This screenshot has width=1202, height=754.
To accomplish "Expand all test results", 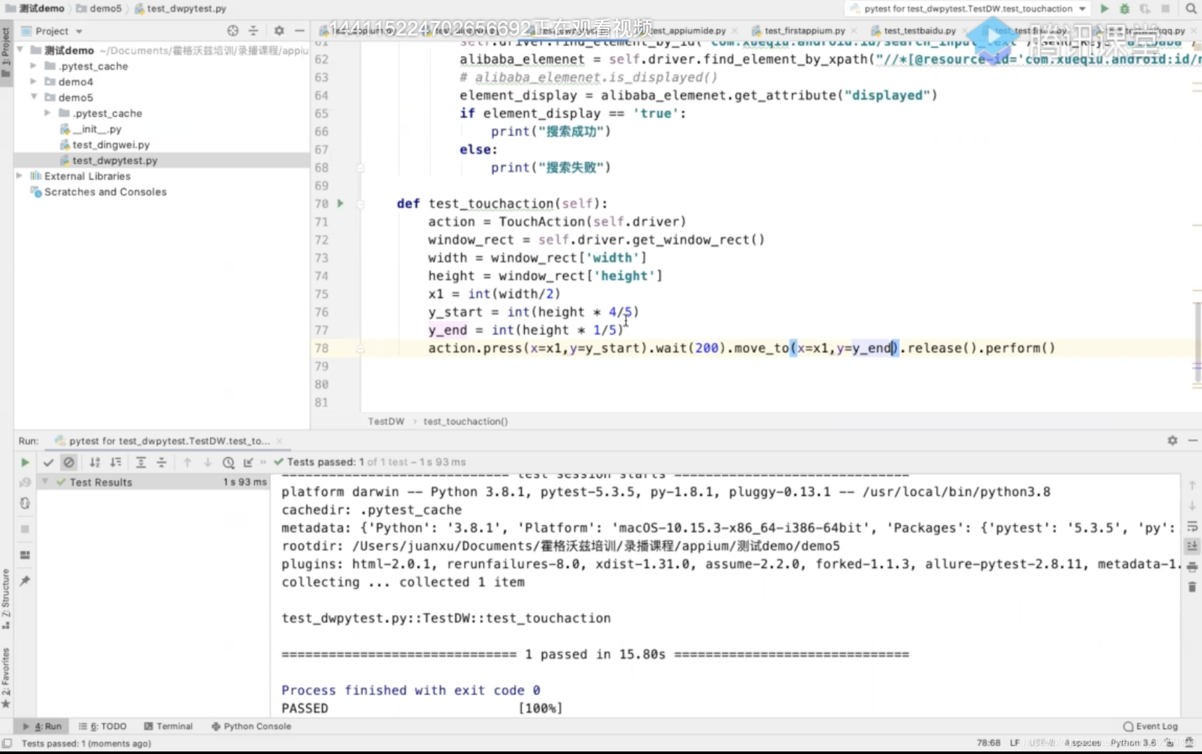I will pyautogui.click(x=141, y=463).
